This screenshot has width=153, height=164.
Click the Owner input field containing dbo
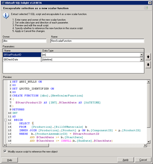coord(24,41)
